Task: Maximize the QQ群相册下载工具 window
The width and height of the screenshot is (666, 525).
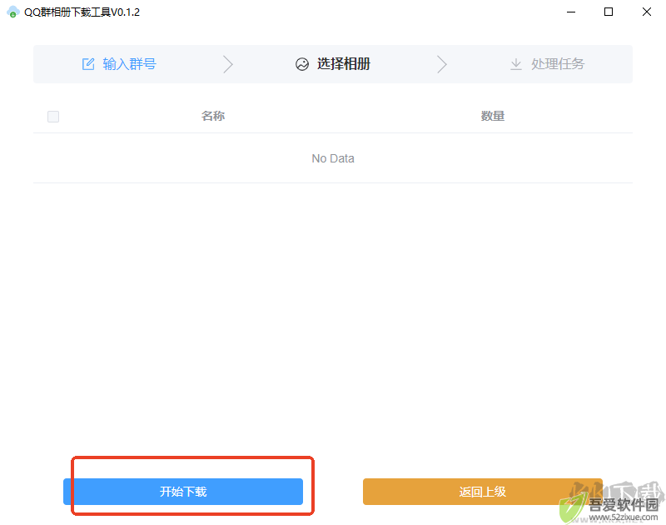Action: coord(609,12)
